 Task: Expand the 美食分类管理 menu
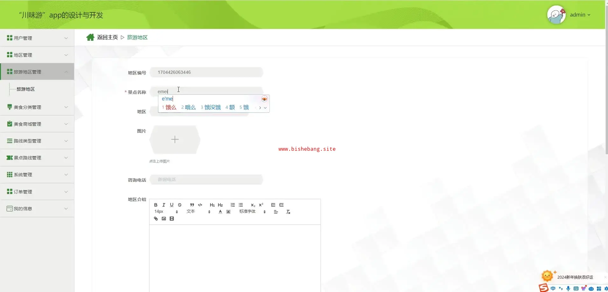(x=37, y=107)
